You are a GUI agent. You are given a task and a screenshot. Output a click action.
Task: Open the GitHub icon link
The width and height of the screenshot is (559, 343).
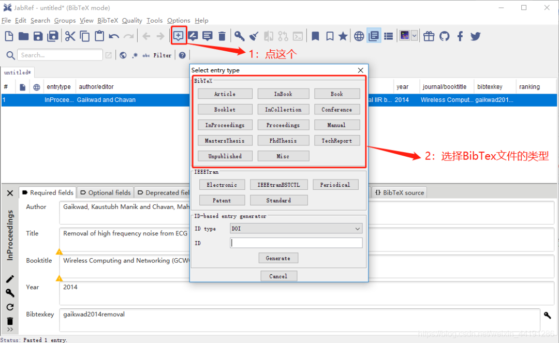(x=444, y=36)
